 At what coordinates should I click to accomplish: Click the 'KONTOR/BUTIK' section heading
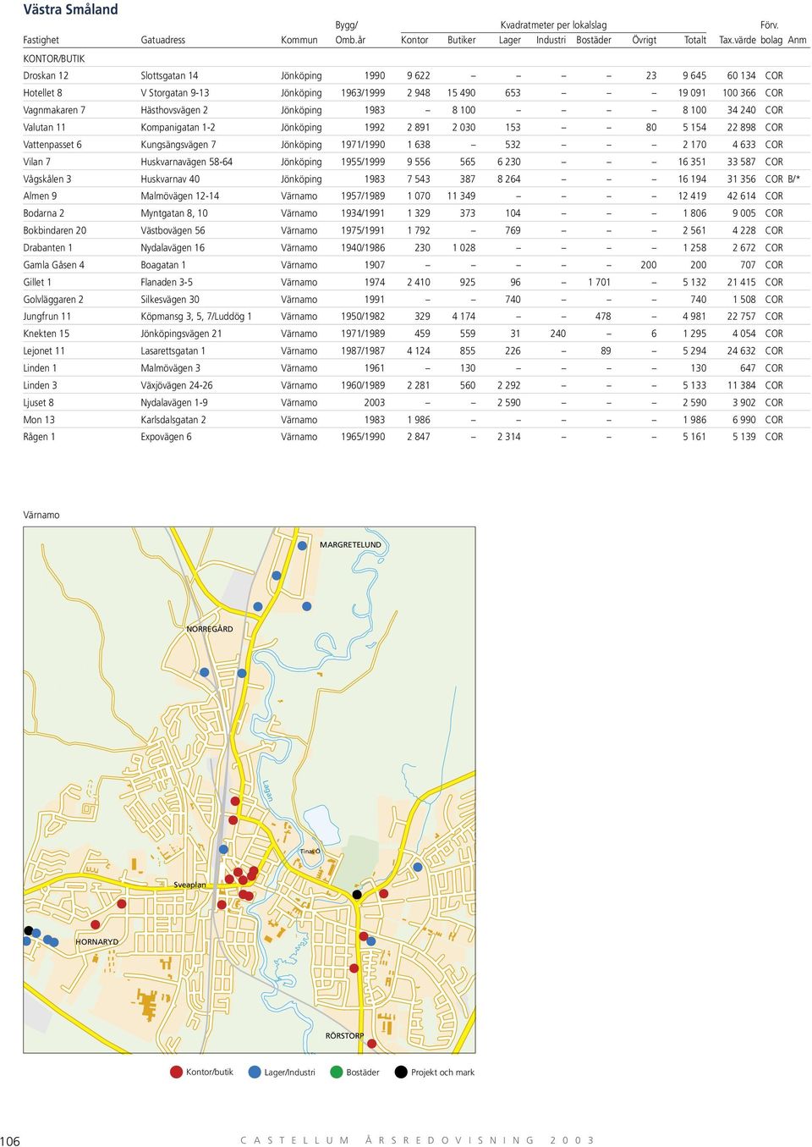point(54,58)
